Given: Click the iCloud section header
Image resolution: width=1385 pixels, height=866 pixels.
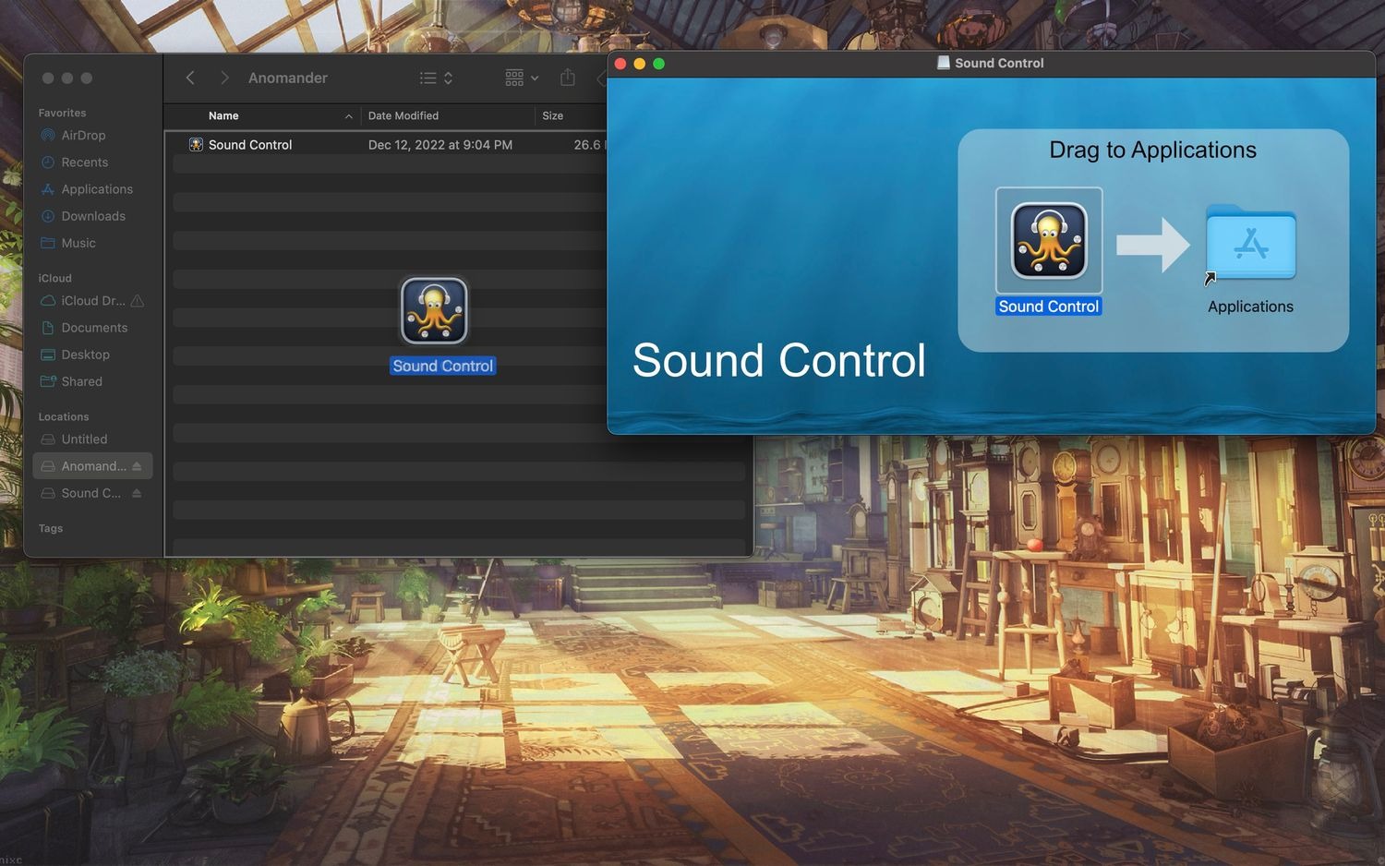Looking at the screenshot, I should point(54,278).
